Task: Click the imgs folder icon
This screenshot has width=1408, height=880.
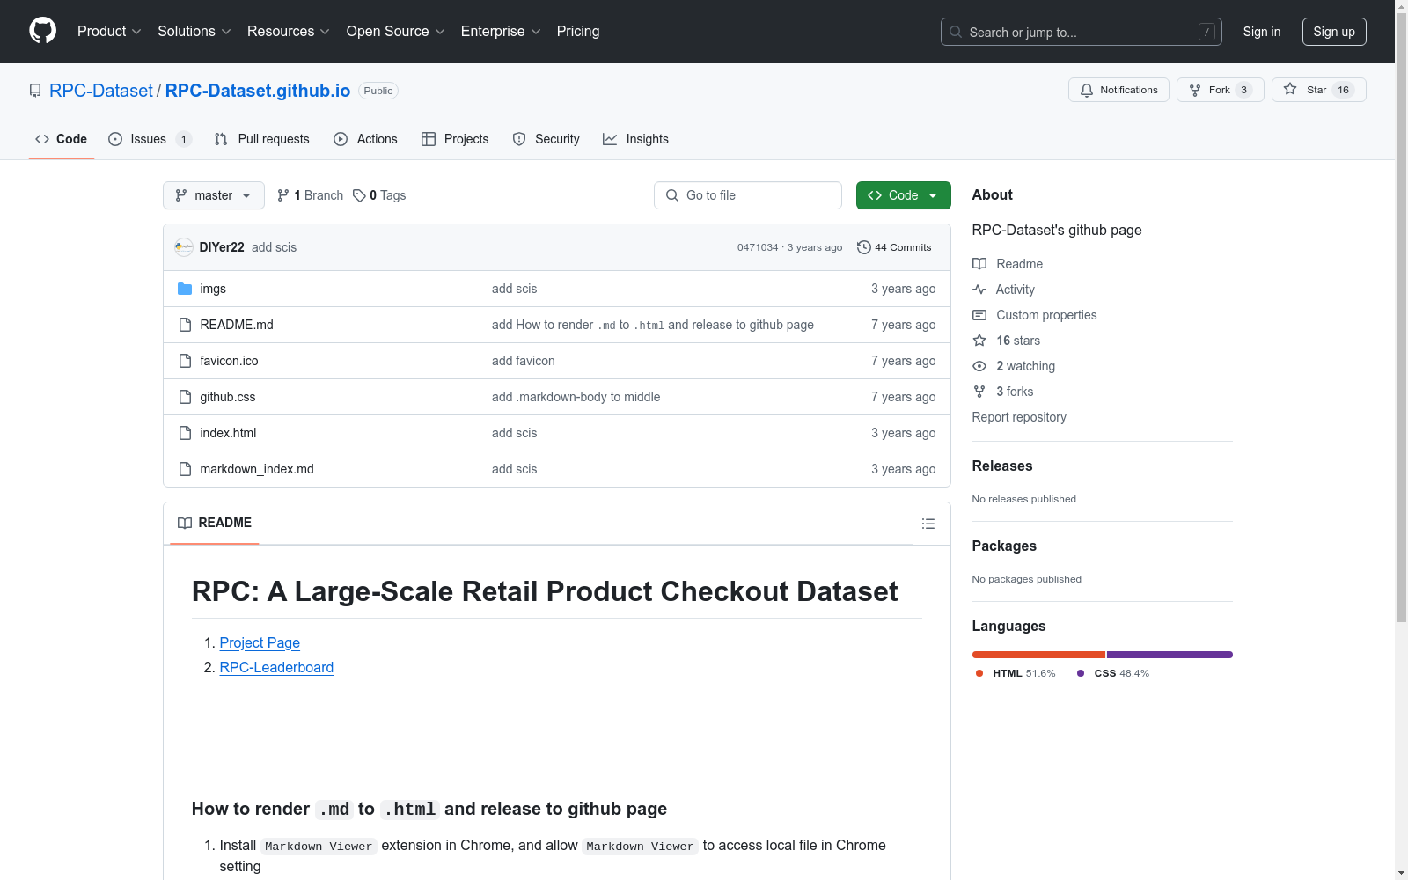Action: pos(185,289)
